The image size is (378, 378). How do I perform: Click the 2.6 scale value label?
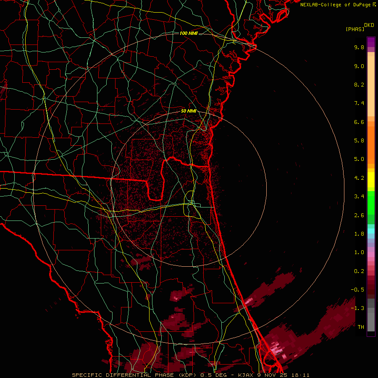tap(359, 215)
